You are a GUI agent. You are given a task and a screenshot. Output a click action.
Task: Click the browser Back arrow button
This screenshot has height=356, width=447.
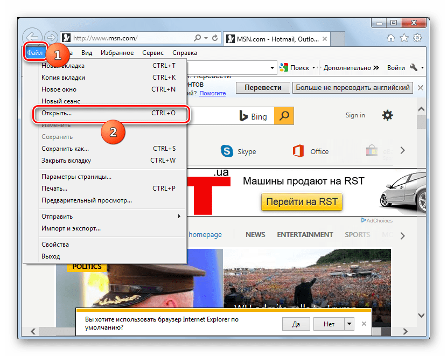pos(32,38)
